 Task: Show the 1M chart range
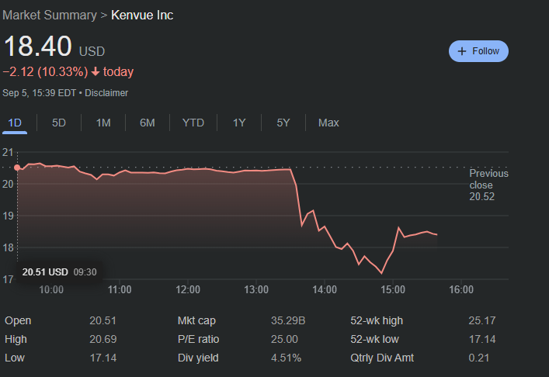tap(103, 123)
